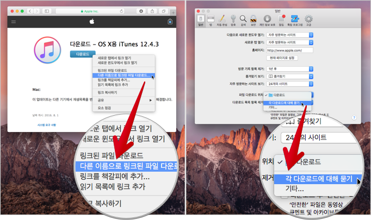Click Safari's Apple Inc. address bar
Viewport: 371px width, 220px height.
click(90, 11)
